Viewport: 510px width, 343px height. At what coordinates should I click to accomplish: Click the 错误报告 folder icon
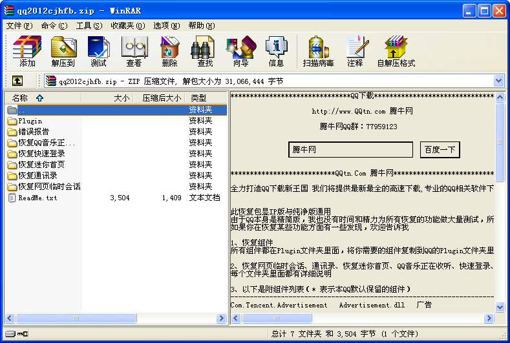[x=12, y=132]
